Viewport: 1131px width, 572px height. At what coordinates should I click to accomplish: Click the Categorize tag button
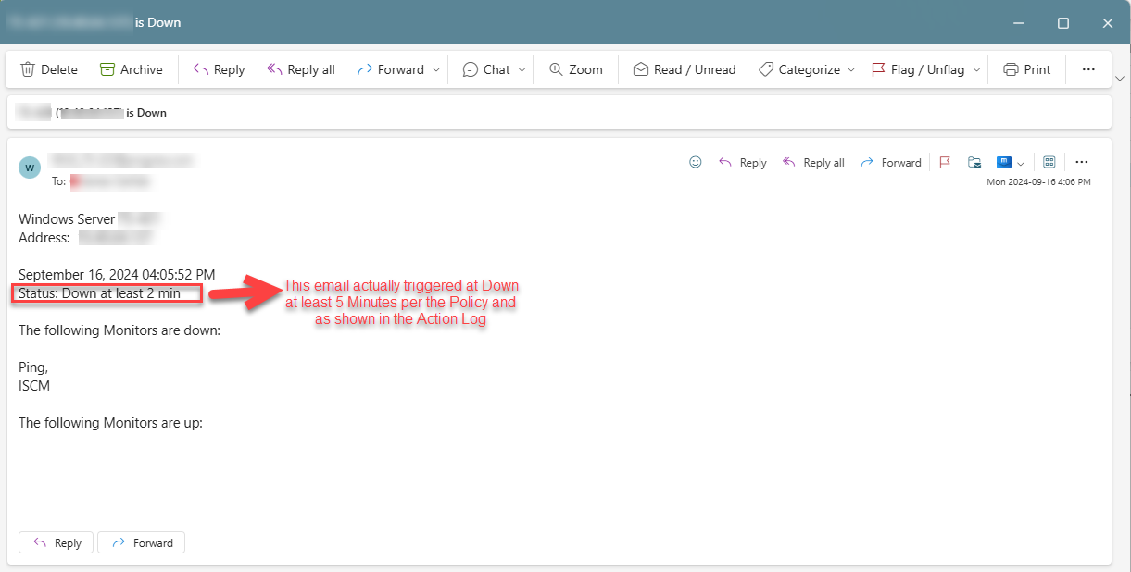798,69
